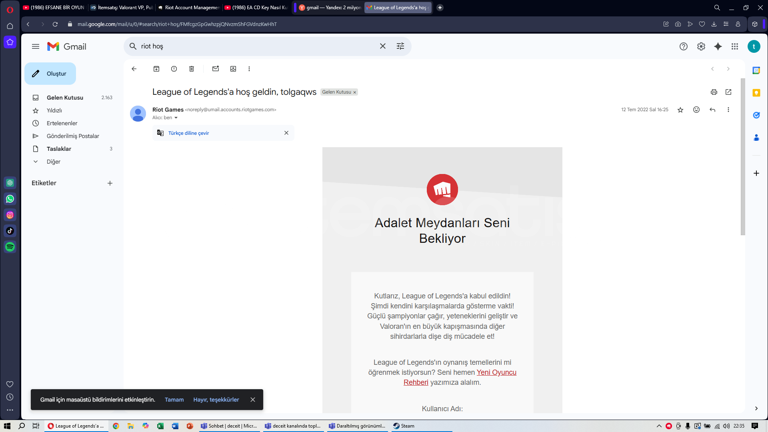Go to newer email arrow
The image size is (768, 432).
pos(712,69)
